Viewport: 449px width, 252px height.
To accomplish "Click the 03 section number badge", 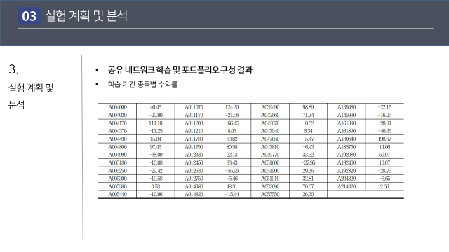I will 29,15.
